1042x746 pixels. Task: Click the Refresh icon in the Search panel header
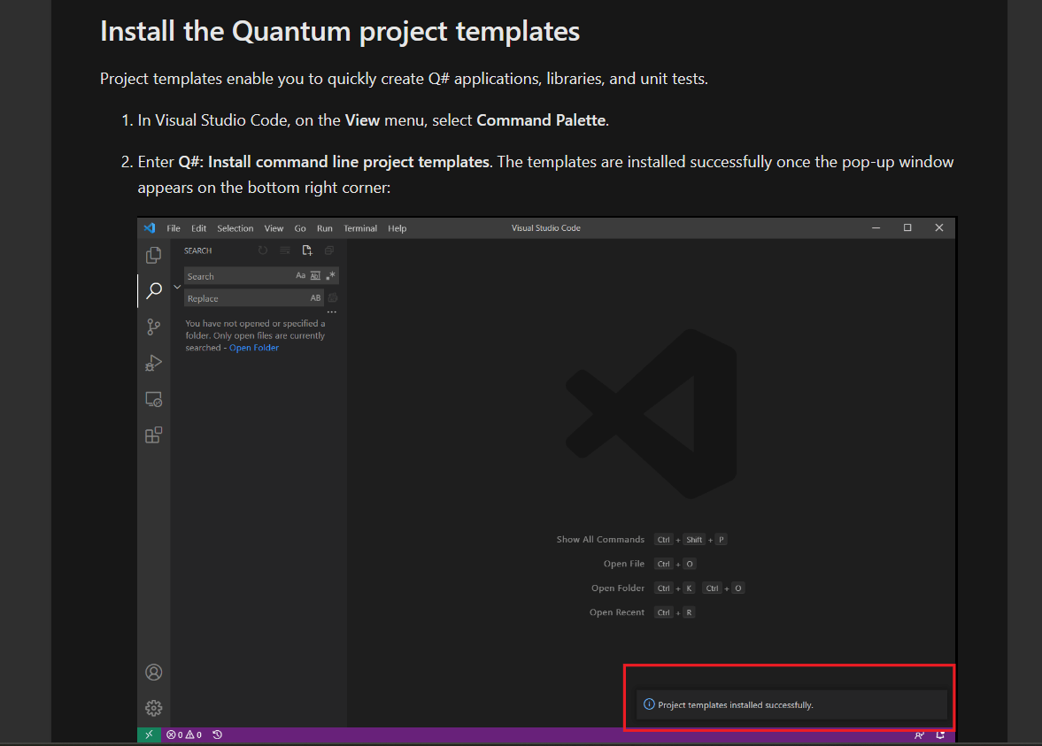(263, 250)
